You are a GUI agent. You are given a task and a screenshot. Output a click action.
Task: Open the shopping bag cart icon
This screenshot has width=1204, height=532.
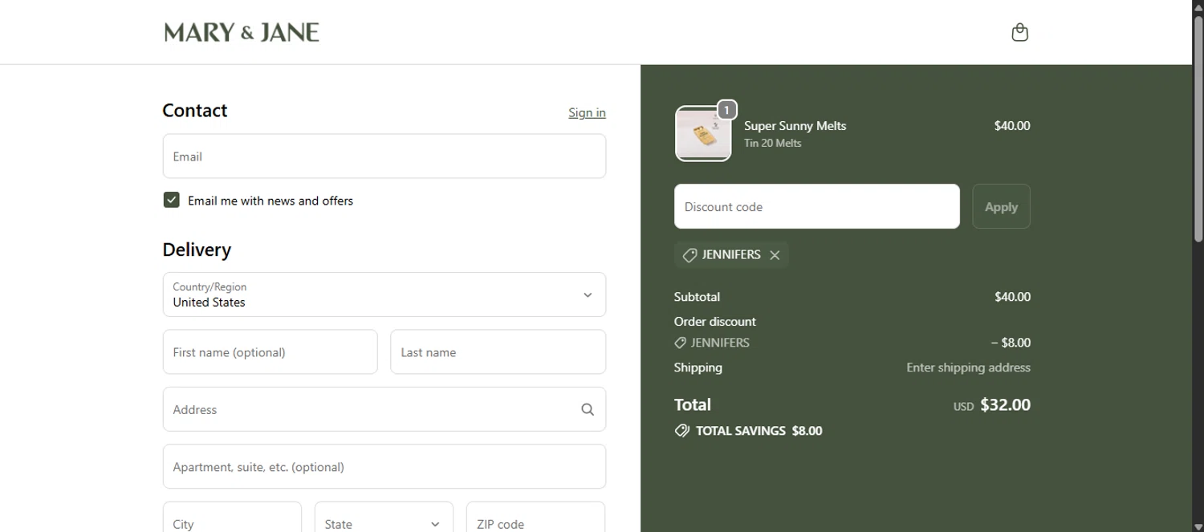(1019, 32)
